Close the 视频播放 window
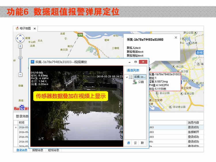 click(143, 62)
